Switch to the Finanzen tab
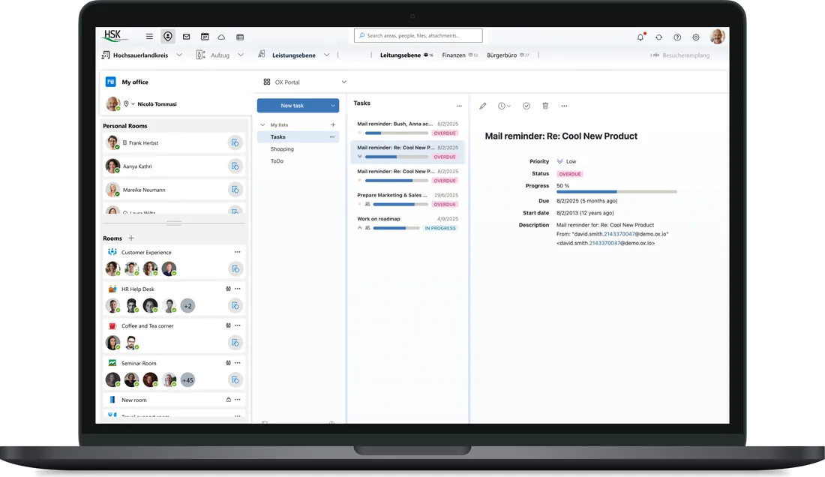 [x=459, y=55]
